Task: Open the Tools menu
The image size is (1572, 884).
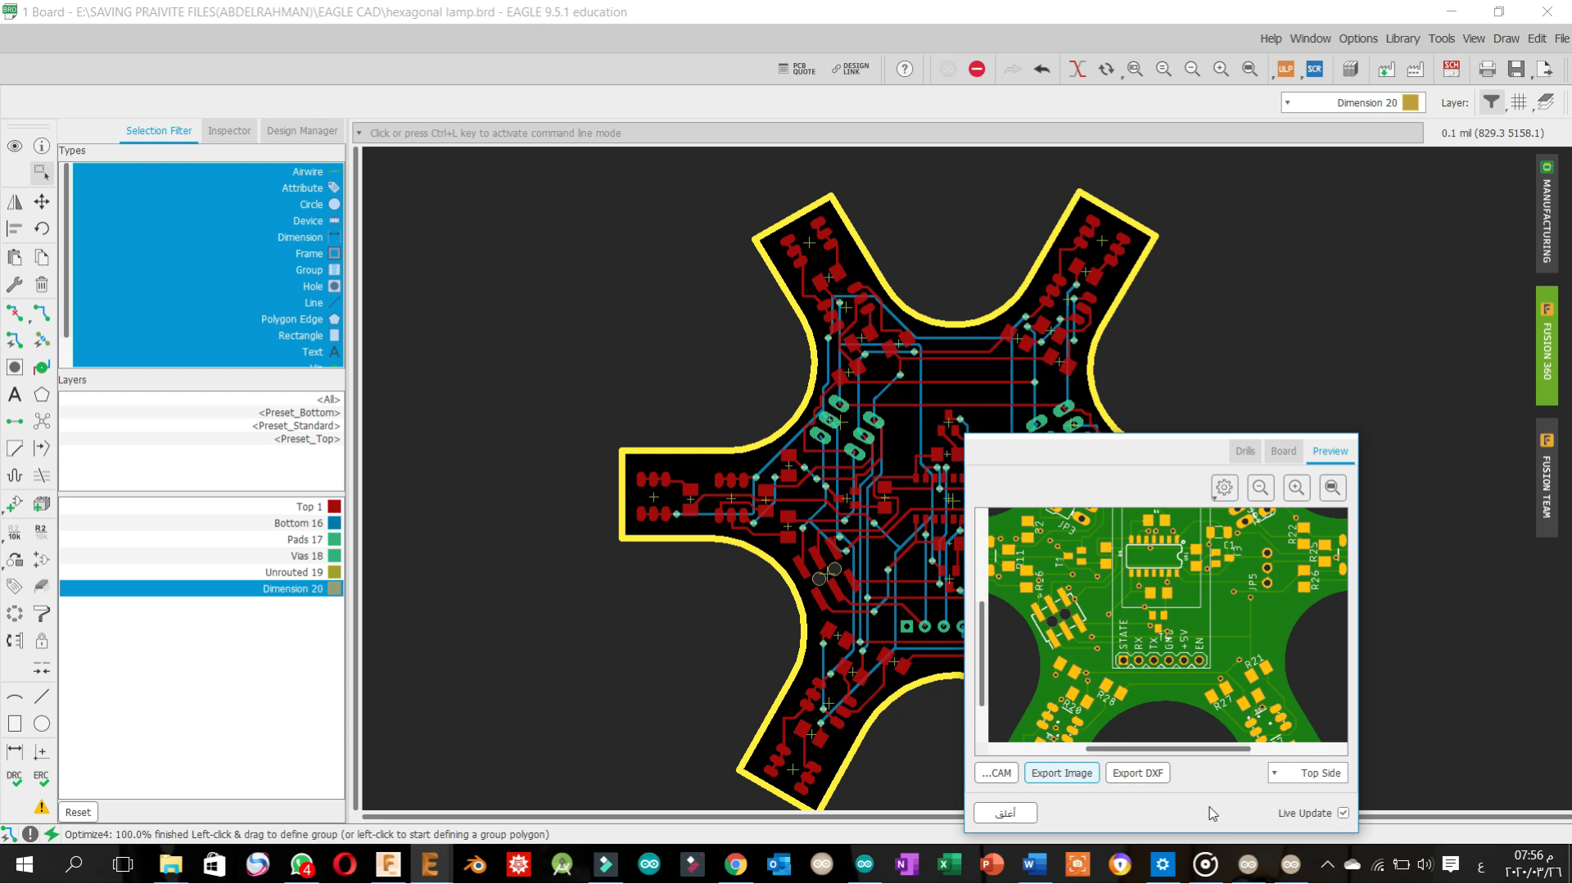Action: (x=1441, y=38)
